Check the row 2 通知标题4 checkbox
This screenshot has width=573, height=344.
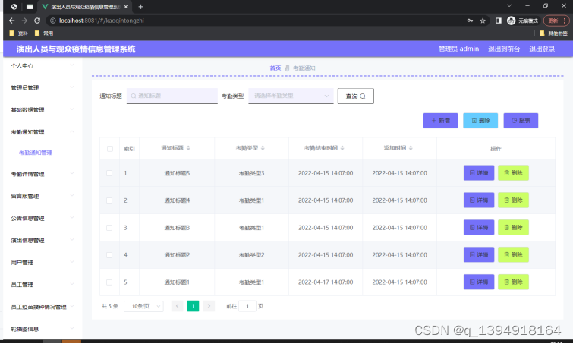click(109, 200)
